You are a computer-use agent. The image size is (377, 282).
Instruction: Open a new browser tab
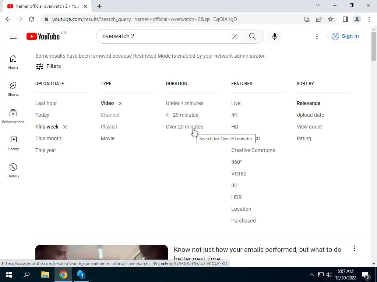[x=99, y=6]
